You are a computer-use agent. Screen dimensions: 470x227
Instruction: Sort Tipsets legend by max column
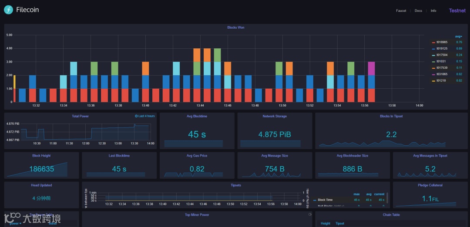[357, 194]
